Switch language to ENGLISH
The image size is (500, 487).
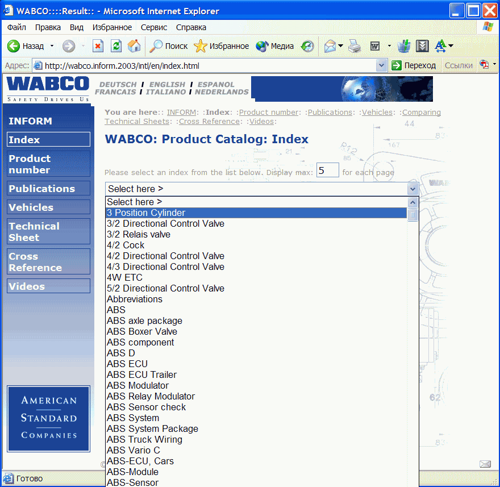click(167, 84)
